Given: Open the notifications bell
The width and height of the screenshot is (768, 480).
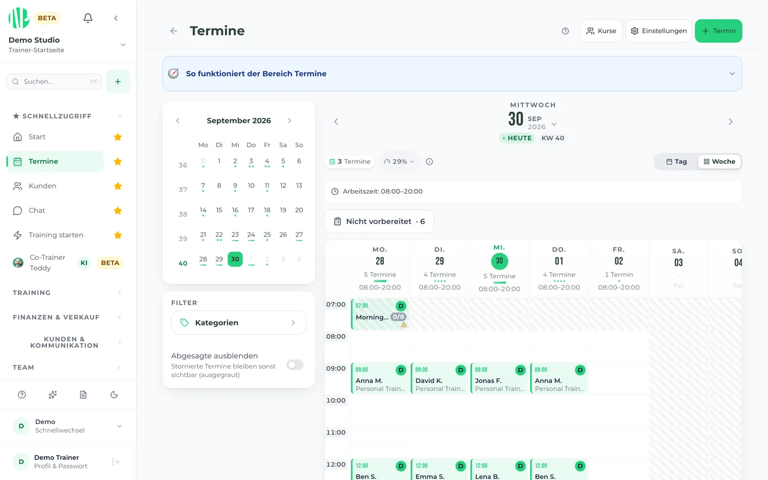Looking at the screenshot, I should click(88, 18).
